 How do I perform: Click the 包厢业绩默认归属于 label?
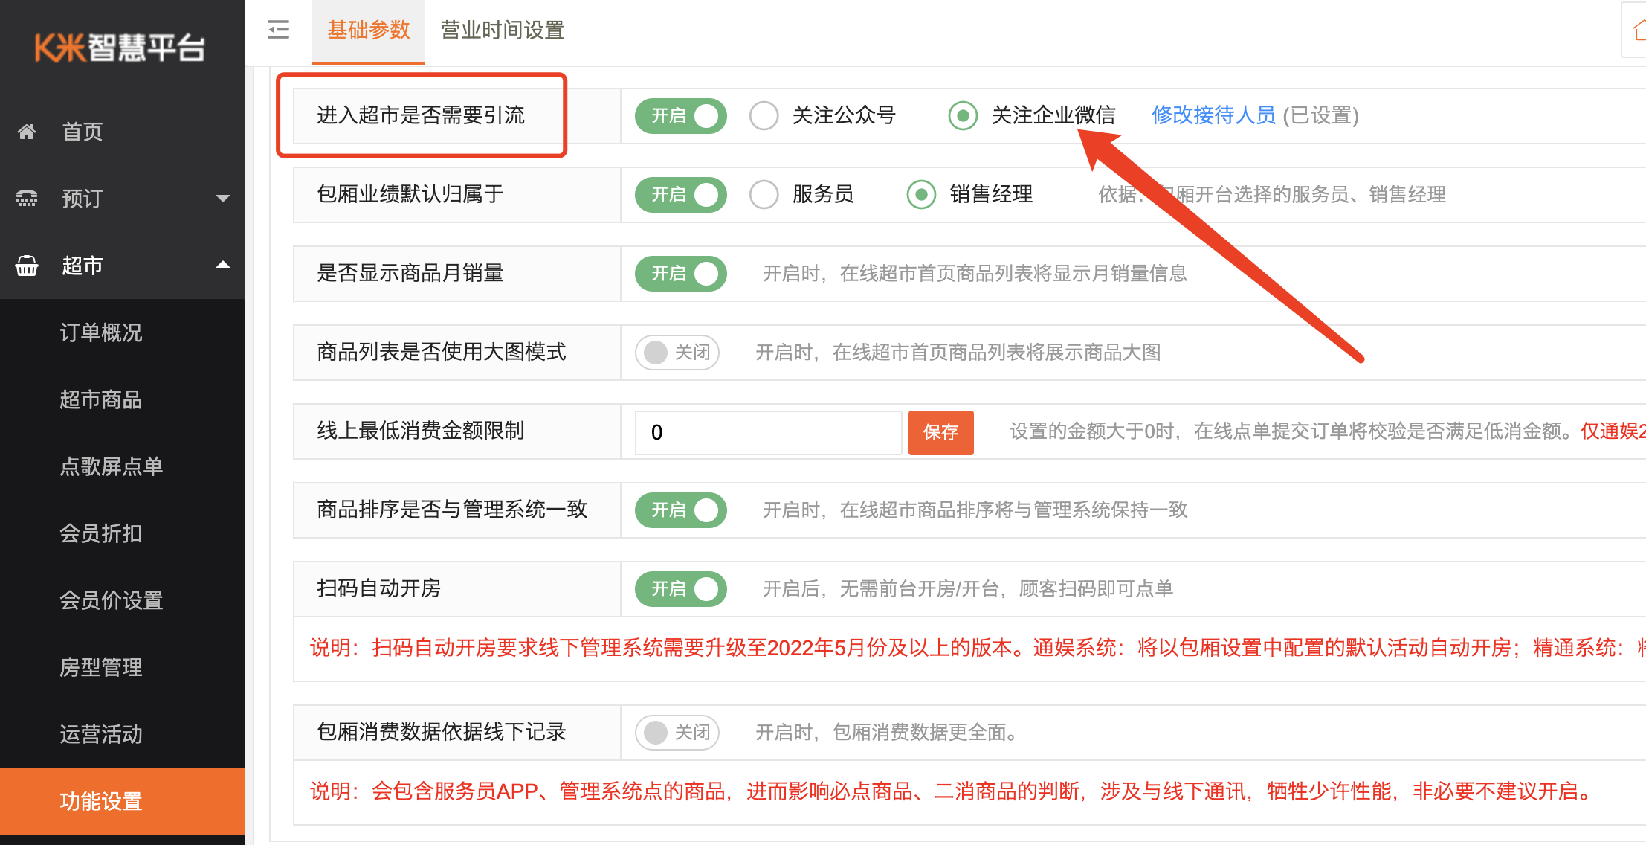[410, 194]
